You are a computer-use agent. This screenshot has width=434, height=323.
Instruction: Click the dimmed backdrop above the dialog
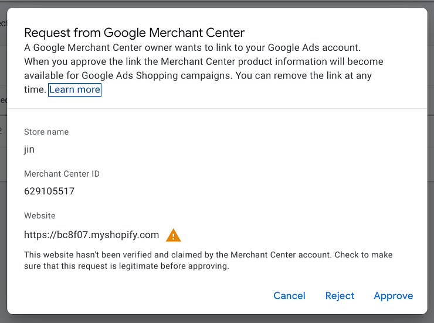coord(217,4)
